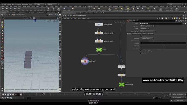
Task: Click the Balustrade null node
Action: click(x=122, y=84)
